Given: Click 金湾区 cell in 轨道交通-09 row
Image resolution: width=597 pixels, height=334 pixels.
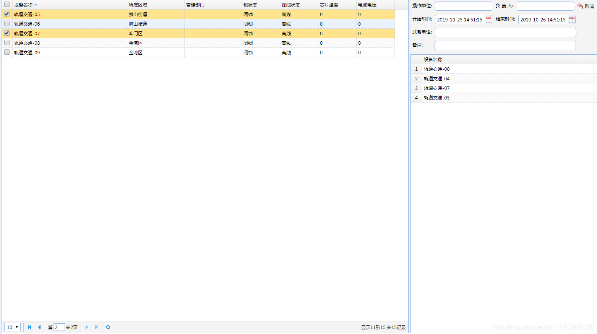Looking at the screenshot, I should pos(156,53).
